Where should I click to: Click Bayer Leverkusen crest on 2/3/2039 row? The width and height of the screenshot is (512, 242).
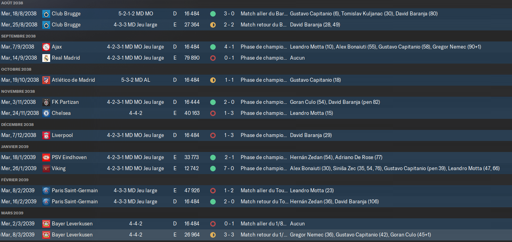click(x=46, y=223)
